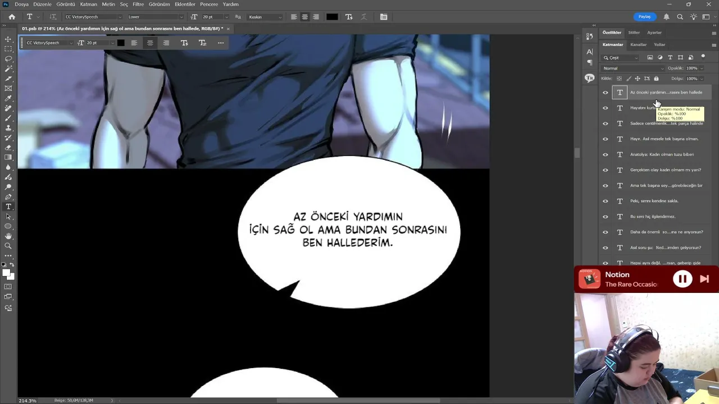Close the 01.psb document tab

228,29
